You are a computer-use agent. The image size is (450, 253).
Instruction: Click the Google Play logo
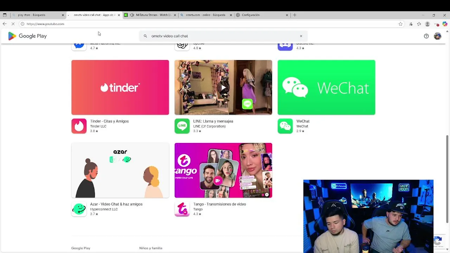[x=27, y=36]
